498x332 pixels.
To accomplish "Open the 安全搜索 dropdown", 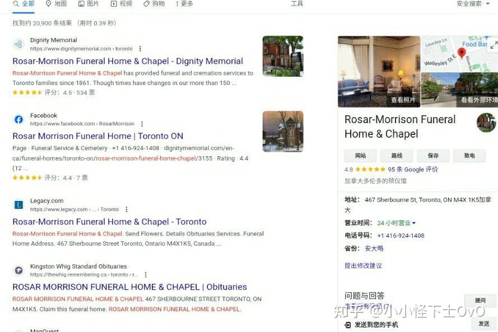I will point(473,4).
